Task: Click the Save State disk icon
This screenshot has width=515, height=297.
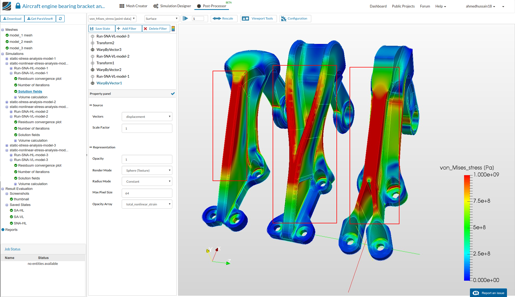Action: pos(92,29)
